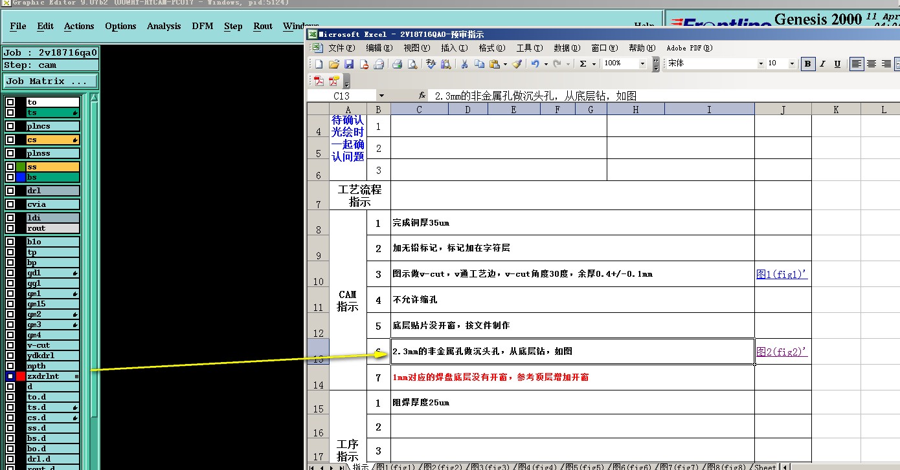
Task: Open the font size dropdown arrow
Action: tap(792, 64)
